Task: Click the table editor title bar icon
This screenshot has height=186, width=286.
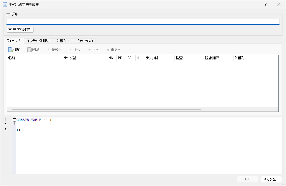Action: click(5, 4)
